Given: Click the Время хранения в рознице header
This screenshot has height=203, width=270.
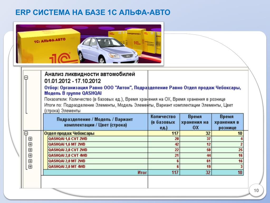Looking at the screenshot, I should coord(228,122).
